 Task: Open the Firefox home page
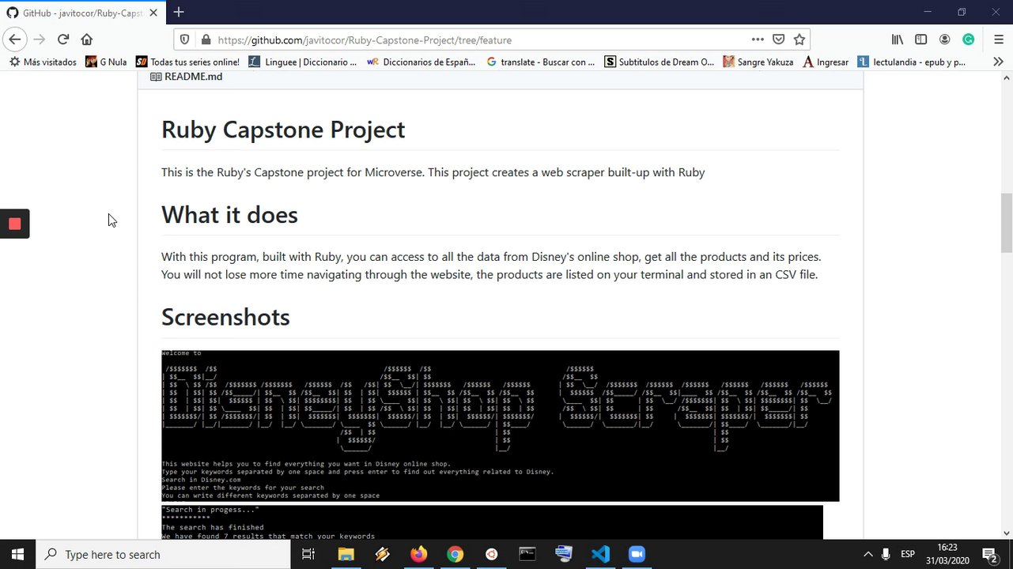[x=87, y=40]
